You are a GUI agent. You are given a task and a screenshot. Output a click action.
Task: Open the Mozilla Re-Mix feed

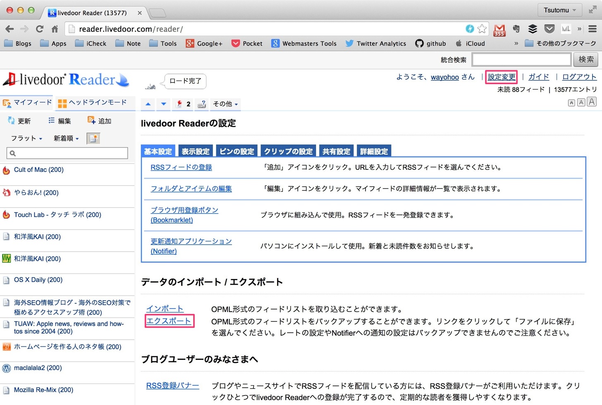coord(43,390)
